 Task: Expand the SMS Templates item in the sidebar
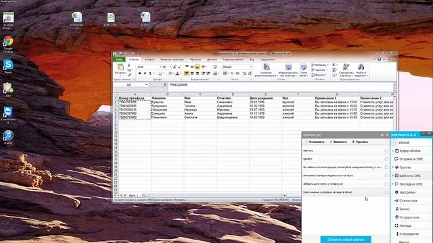pos(392,175)
